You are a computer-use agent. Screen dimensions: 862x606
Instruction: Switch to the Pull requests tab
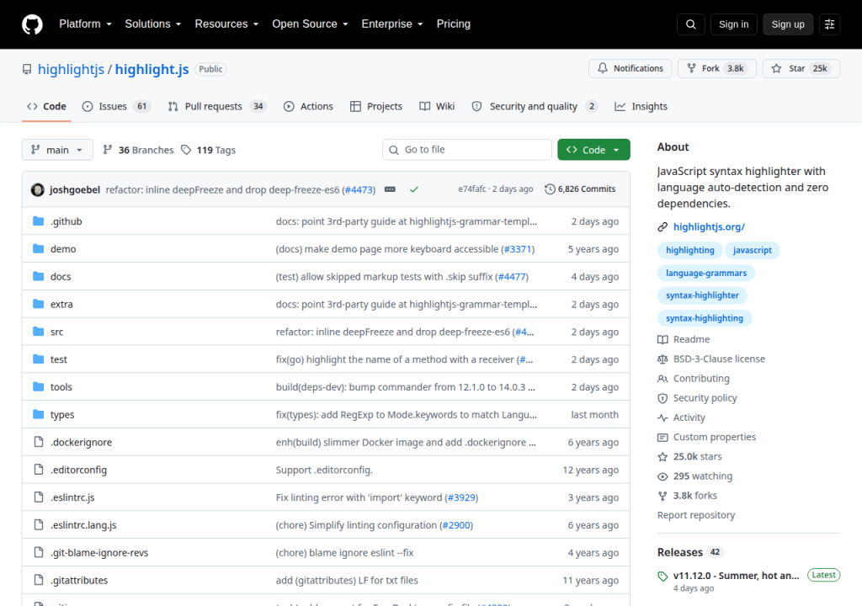(216, 106)
